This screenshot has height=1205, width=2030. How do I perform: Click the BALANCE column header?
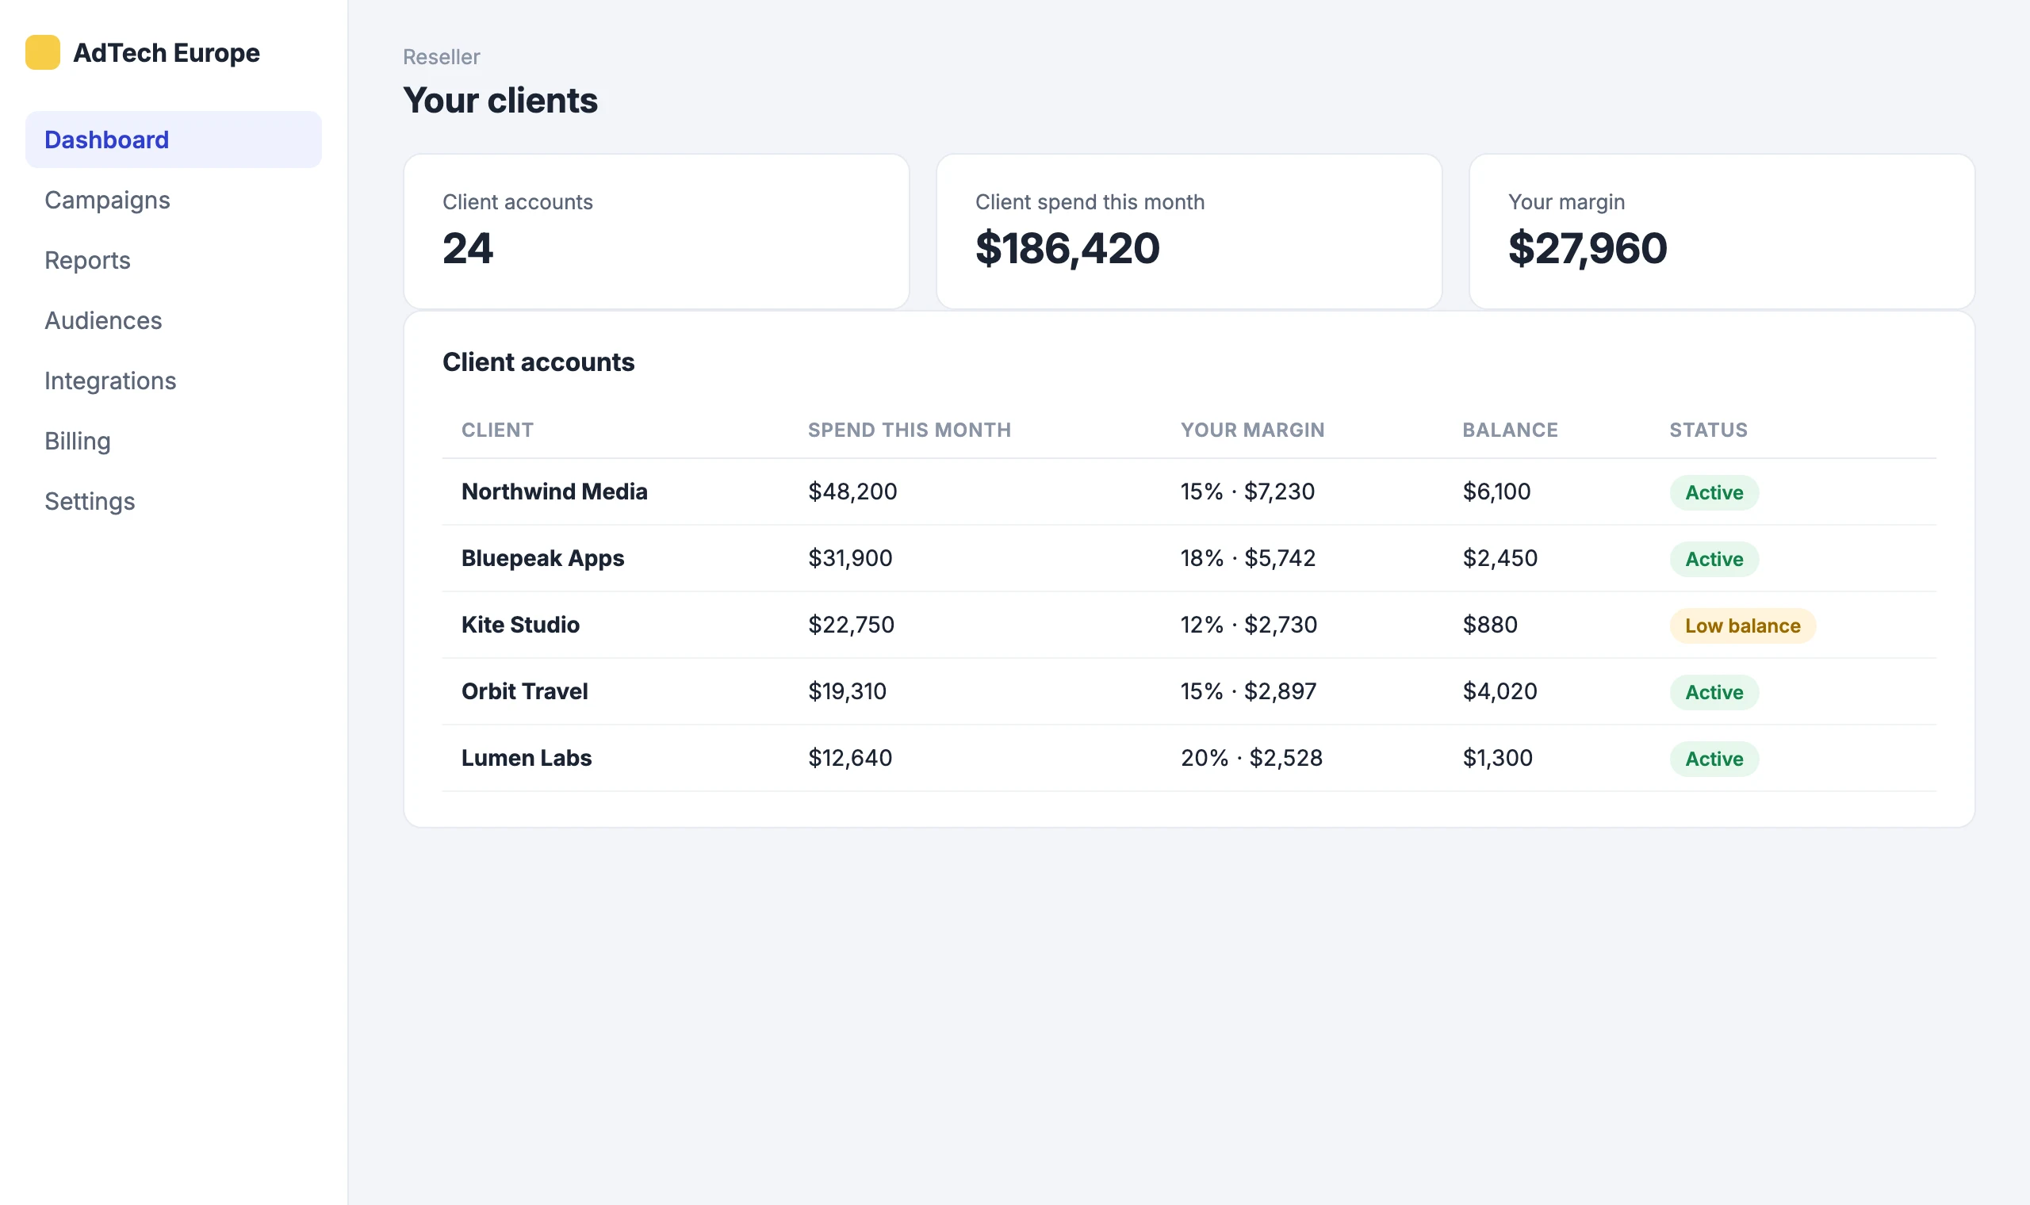[x=1511, y=430]
